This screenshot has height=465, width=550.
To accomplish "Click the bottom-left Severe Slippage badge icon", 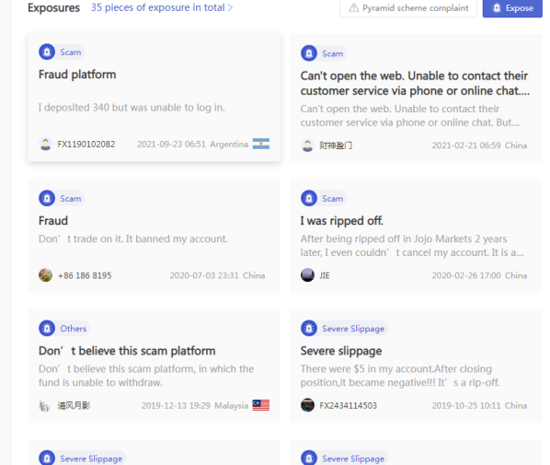I will [47, 458].
